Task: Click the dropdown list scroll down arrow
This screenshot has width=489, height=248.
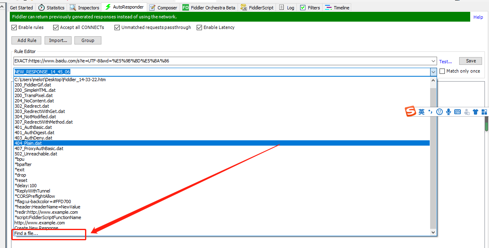Action: click(433, 232)
